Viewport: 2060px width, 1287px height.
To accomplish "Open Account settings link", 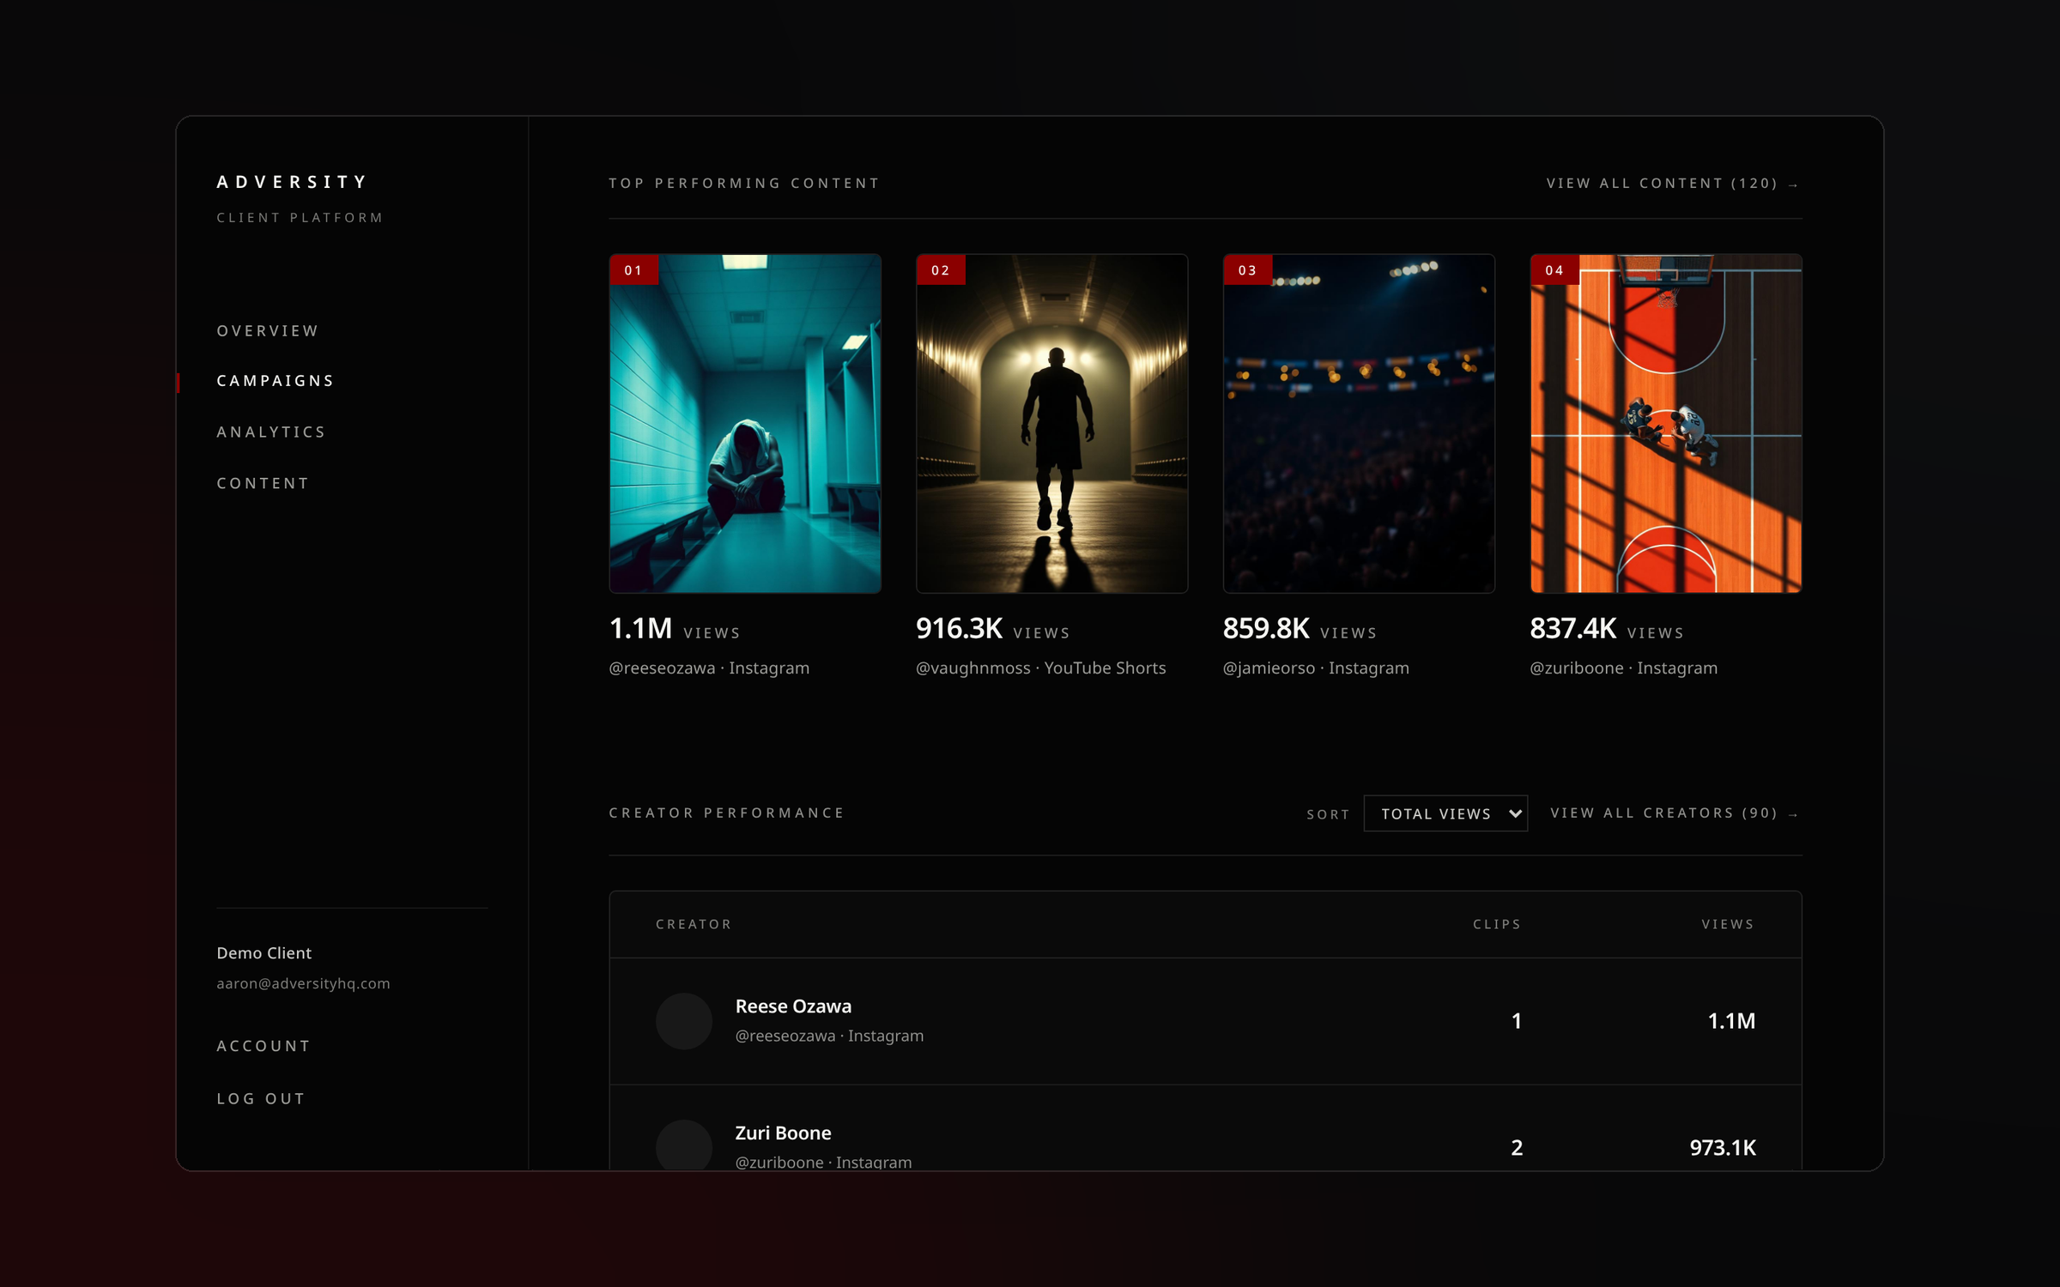I will (264, 1046).
